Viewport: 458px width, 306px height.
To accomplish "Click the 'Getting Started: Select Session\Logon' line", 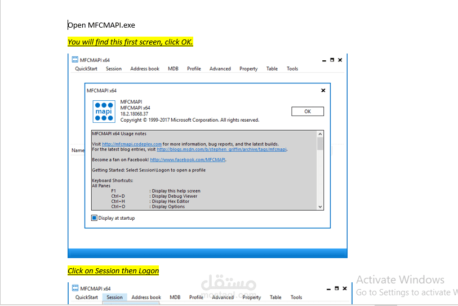I will tap(149, 170).
